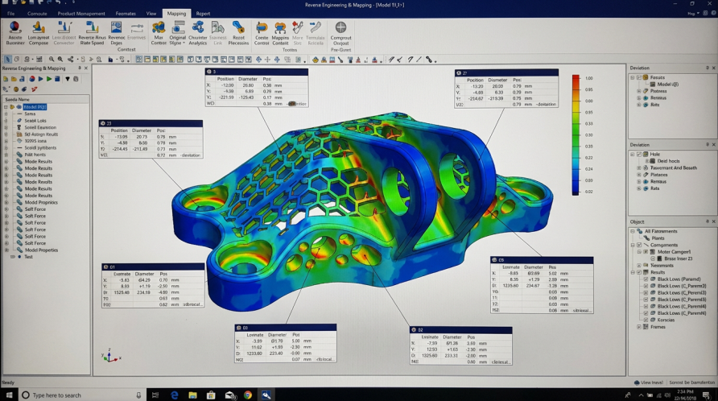The width and height of the screenshot is (718, 401).
Task: Open the File menu
Action: [x=11, y=14]
